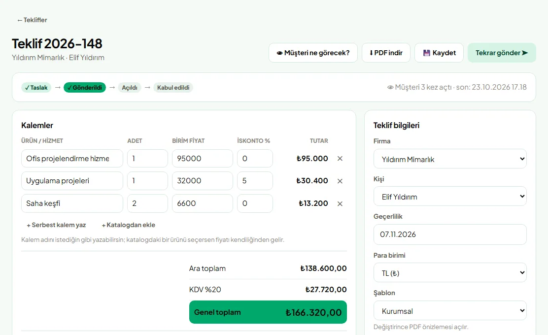Click the ₺13.200 row total
548x335 pixels.
pyautogui.click(x=313, y=203)
